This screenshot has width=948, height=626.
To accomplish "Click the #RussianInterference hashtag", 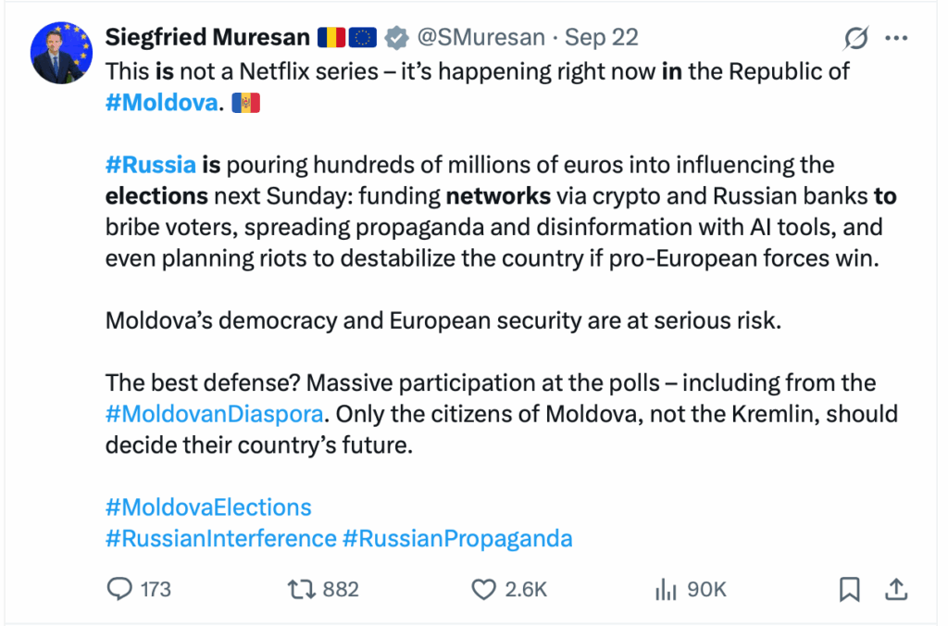I will tap(220, 538).
